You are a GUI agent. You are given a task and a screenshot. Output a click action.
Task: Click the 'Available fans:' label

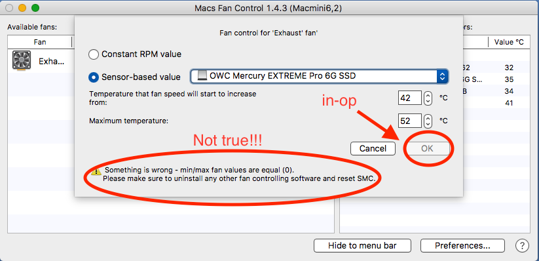32,27
